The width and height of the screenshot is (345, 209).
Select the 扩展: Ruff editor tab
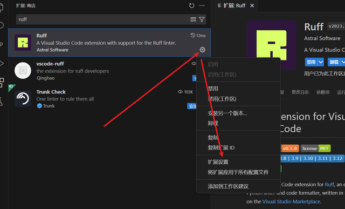234,5
